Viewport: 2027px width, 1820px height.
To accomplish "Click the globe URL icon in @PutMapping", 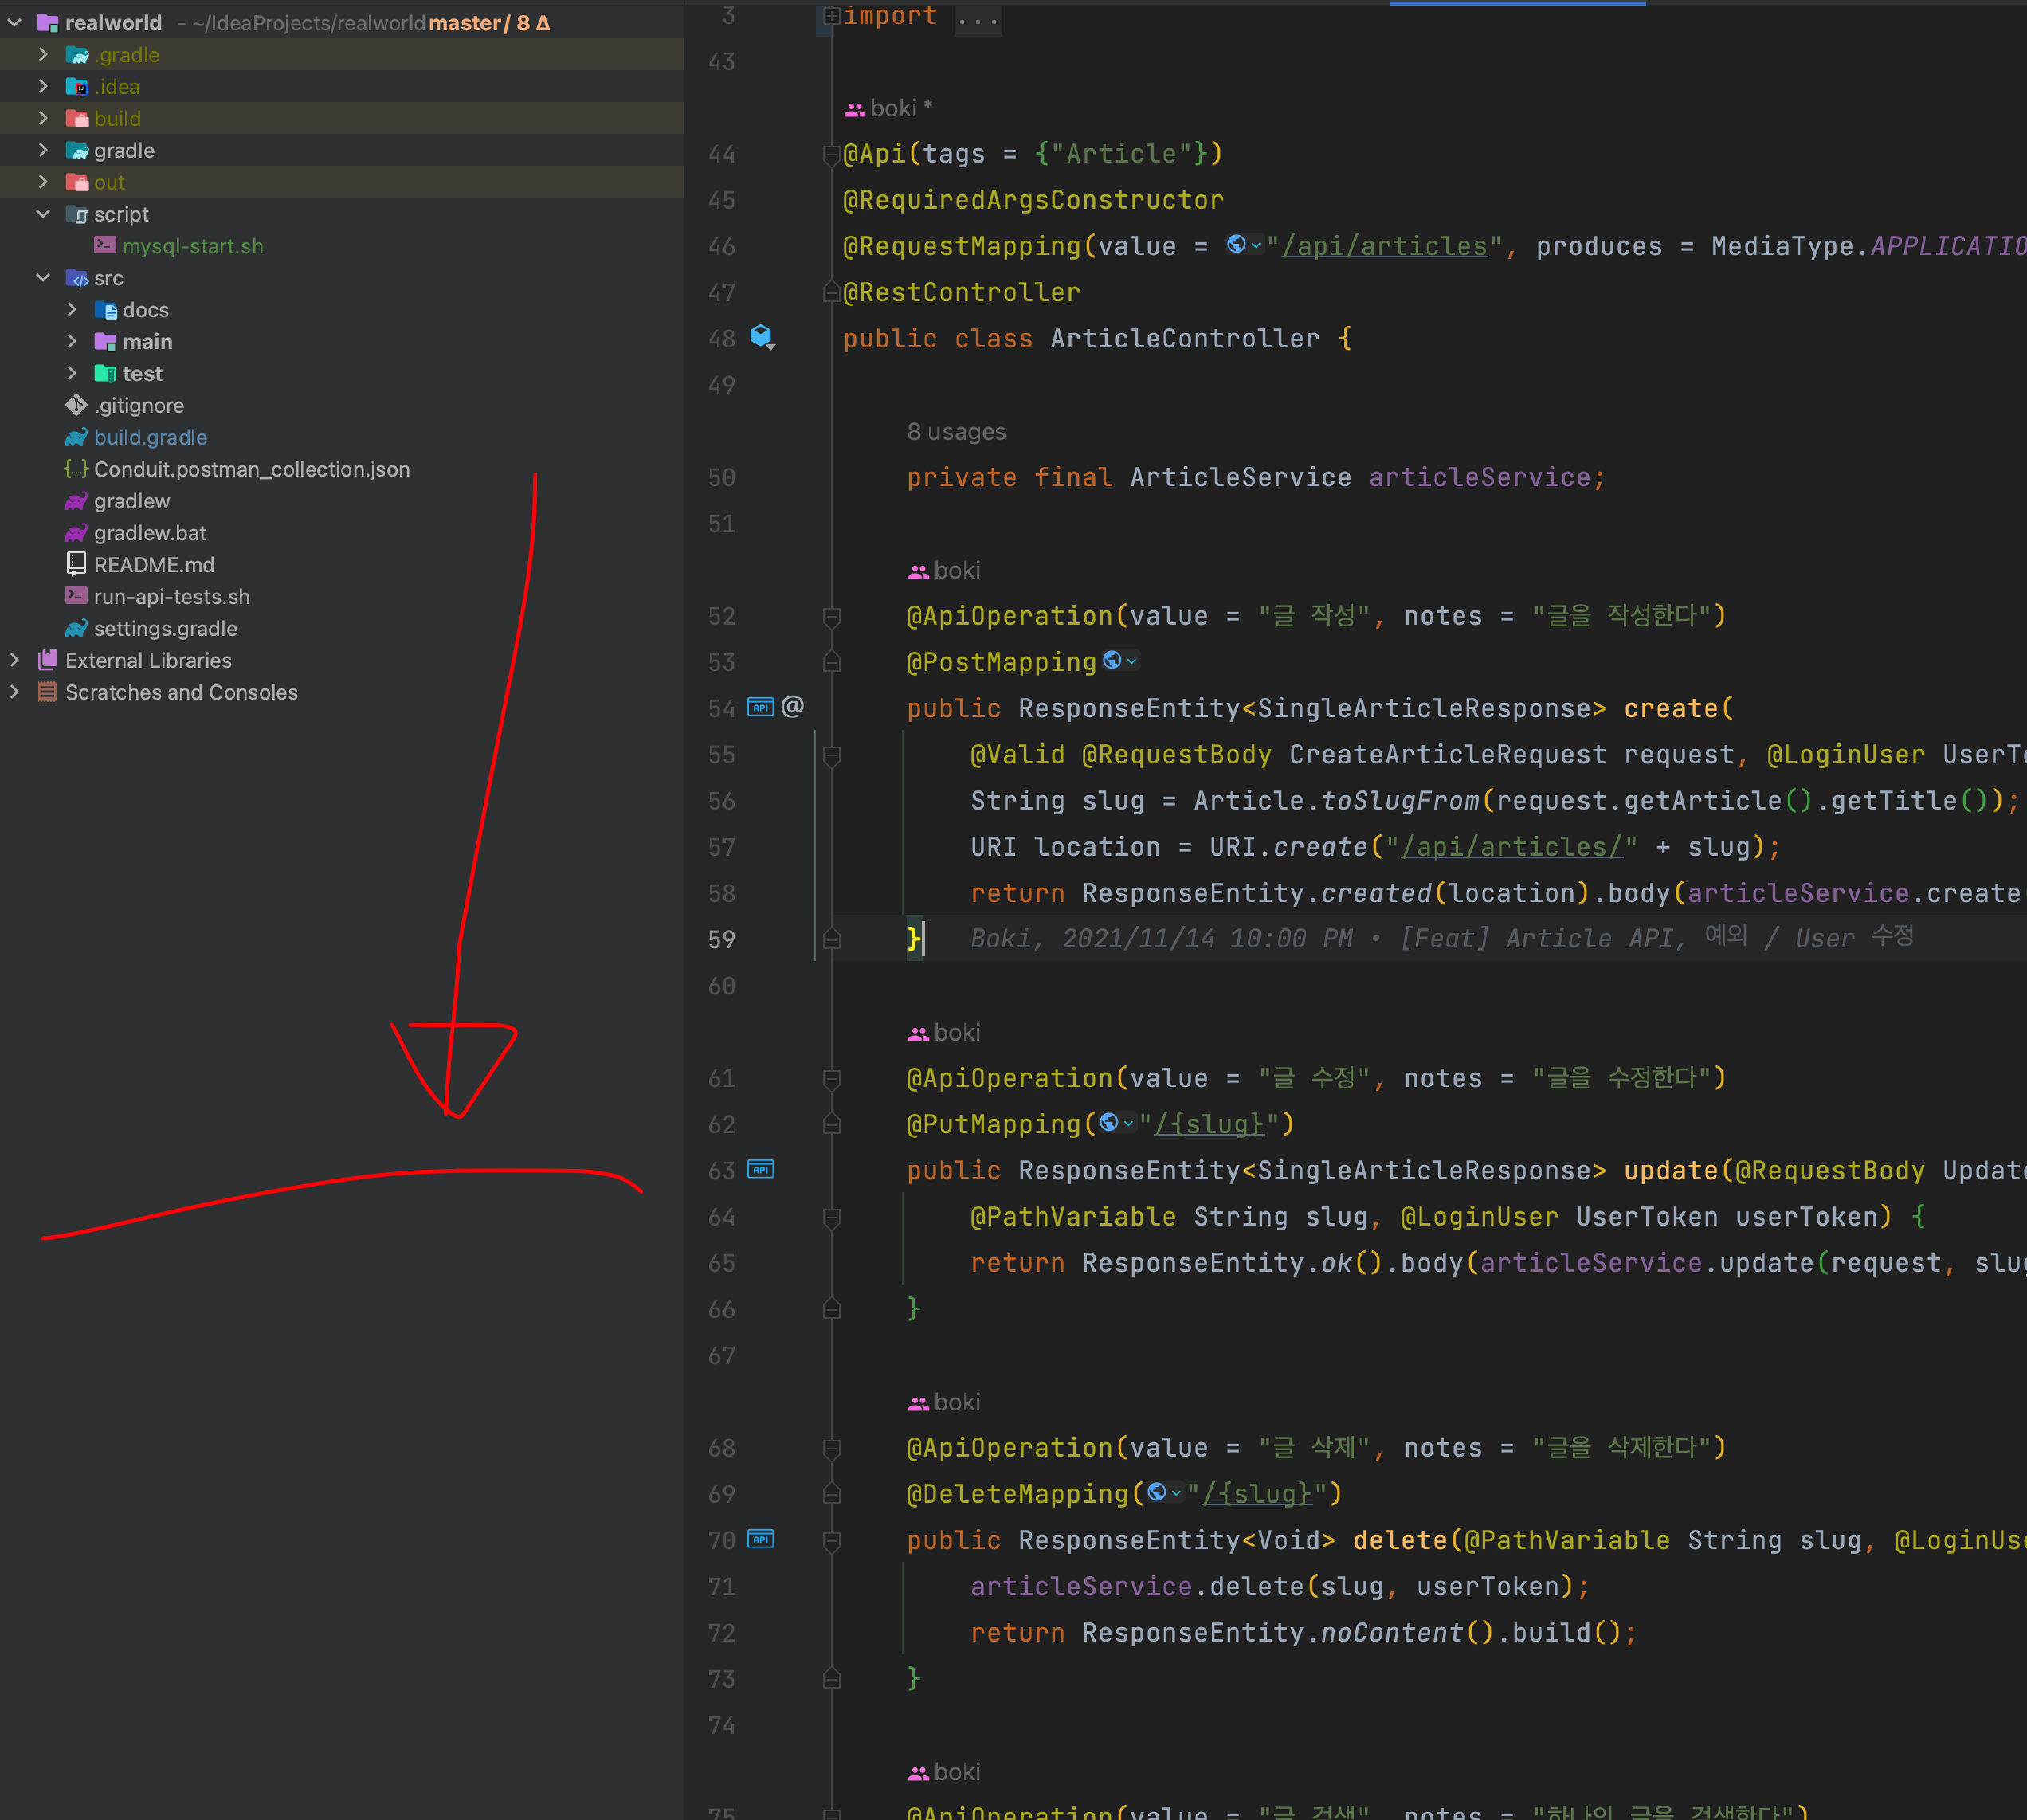I will coord(1109,1123).
